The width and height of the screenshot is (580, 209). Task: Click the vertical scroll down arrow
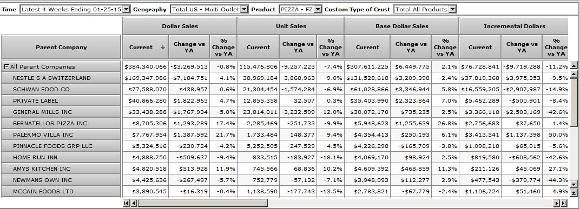pyautogui.click(x=574, y=184)
